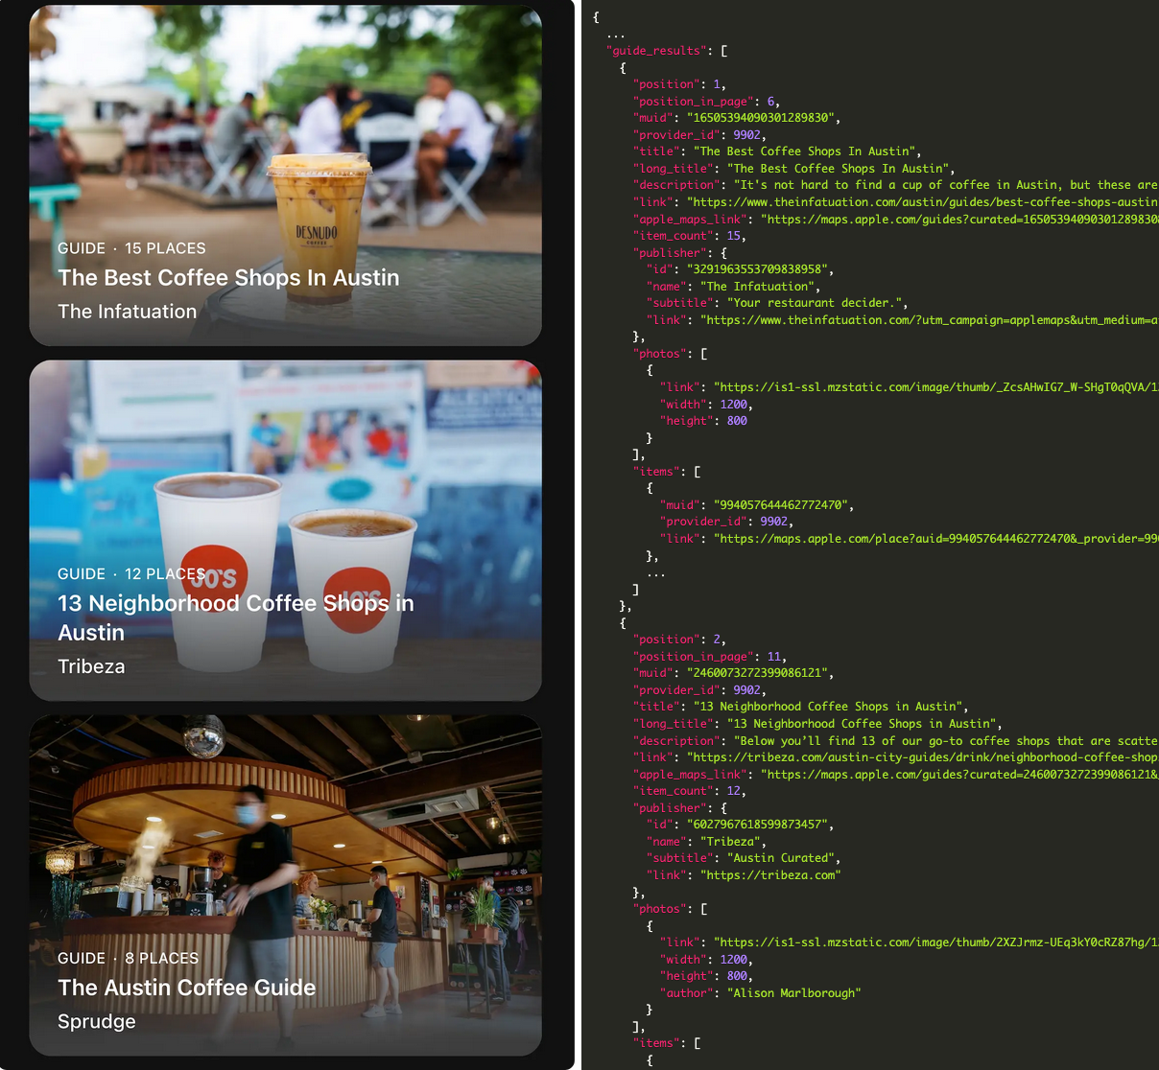Click apple_maps_link with curated=16505394090301289830
Screen dimensions: 1159x1070
click(x=959, y=220)
